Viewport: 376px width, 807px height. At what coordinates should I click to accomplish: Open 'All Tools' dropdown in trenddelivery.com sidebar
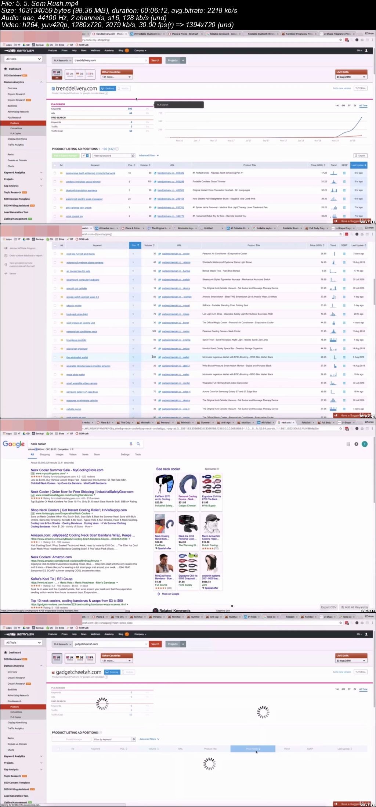(x=23, y=59)
